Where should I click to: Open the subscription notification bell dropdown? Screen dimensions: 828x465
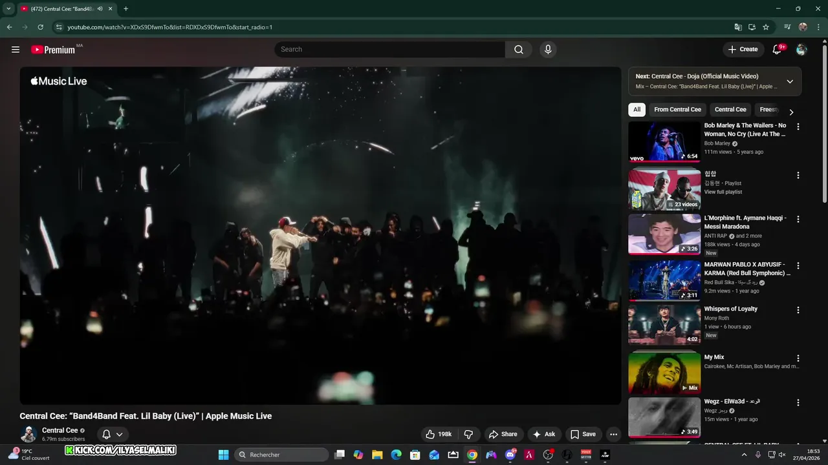click(113, 435)
